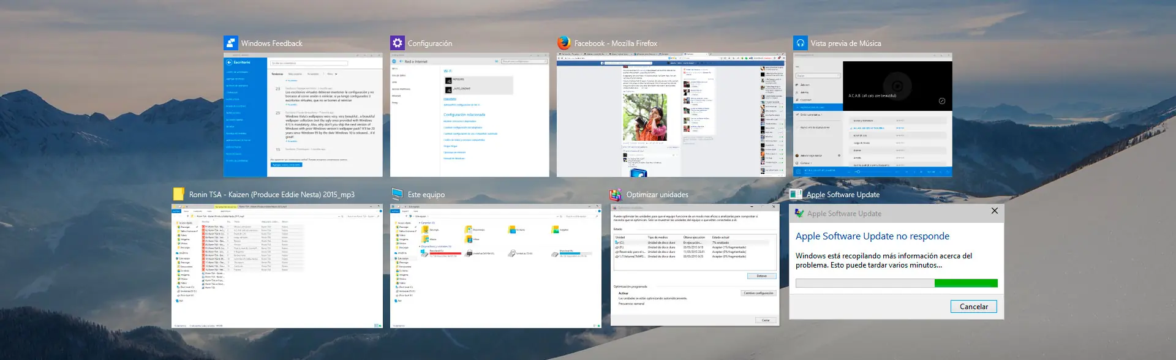
Task: Click the Cancelar button in the Apple Software Update dialog
Action: [974, 306]
